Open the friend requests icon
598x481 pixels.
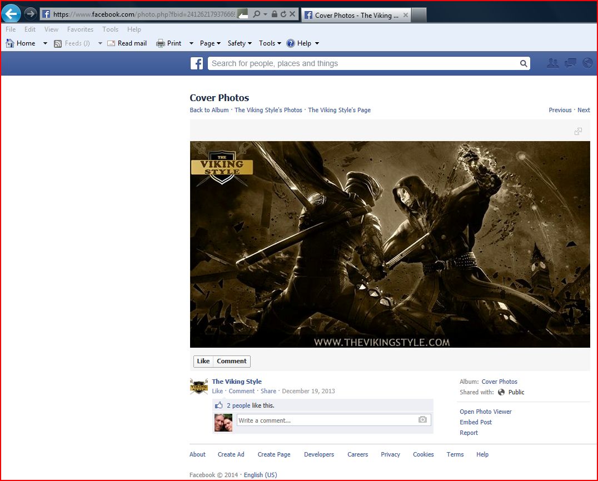(552, 63)
